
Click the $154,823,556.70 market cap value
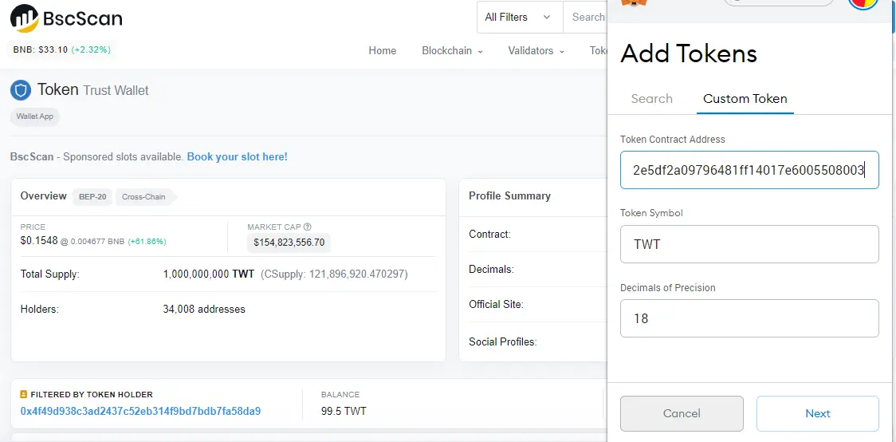289,243
